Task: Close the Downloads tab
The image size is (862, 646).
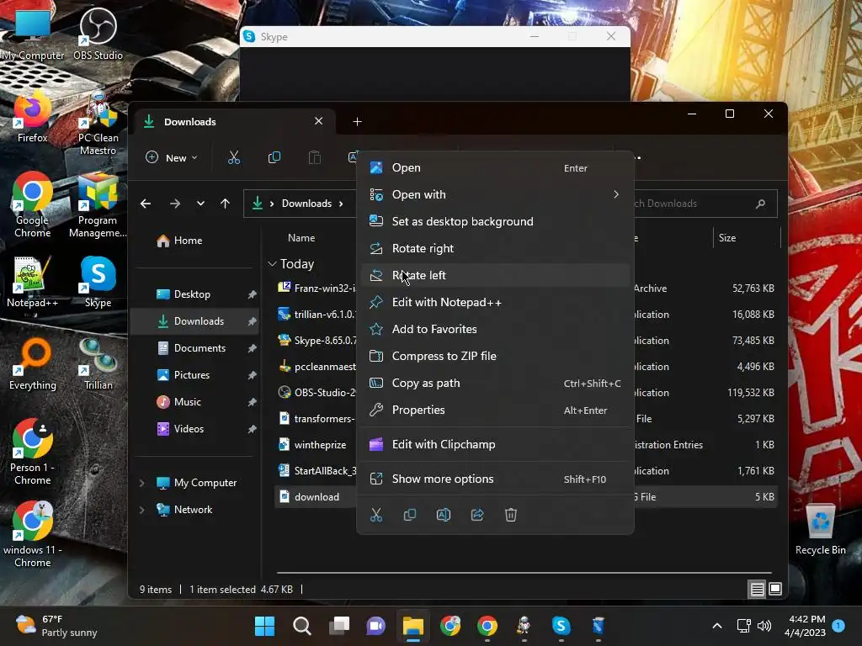Action: pyautogui.click(x=318, y=121)
